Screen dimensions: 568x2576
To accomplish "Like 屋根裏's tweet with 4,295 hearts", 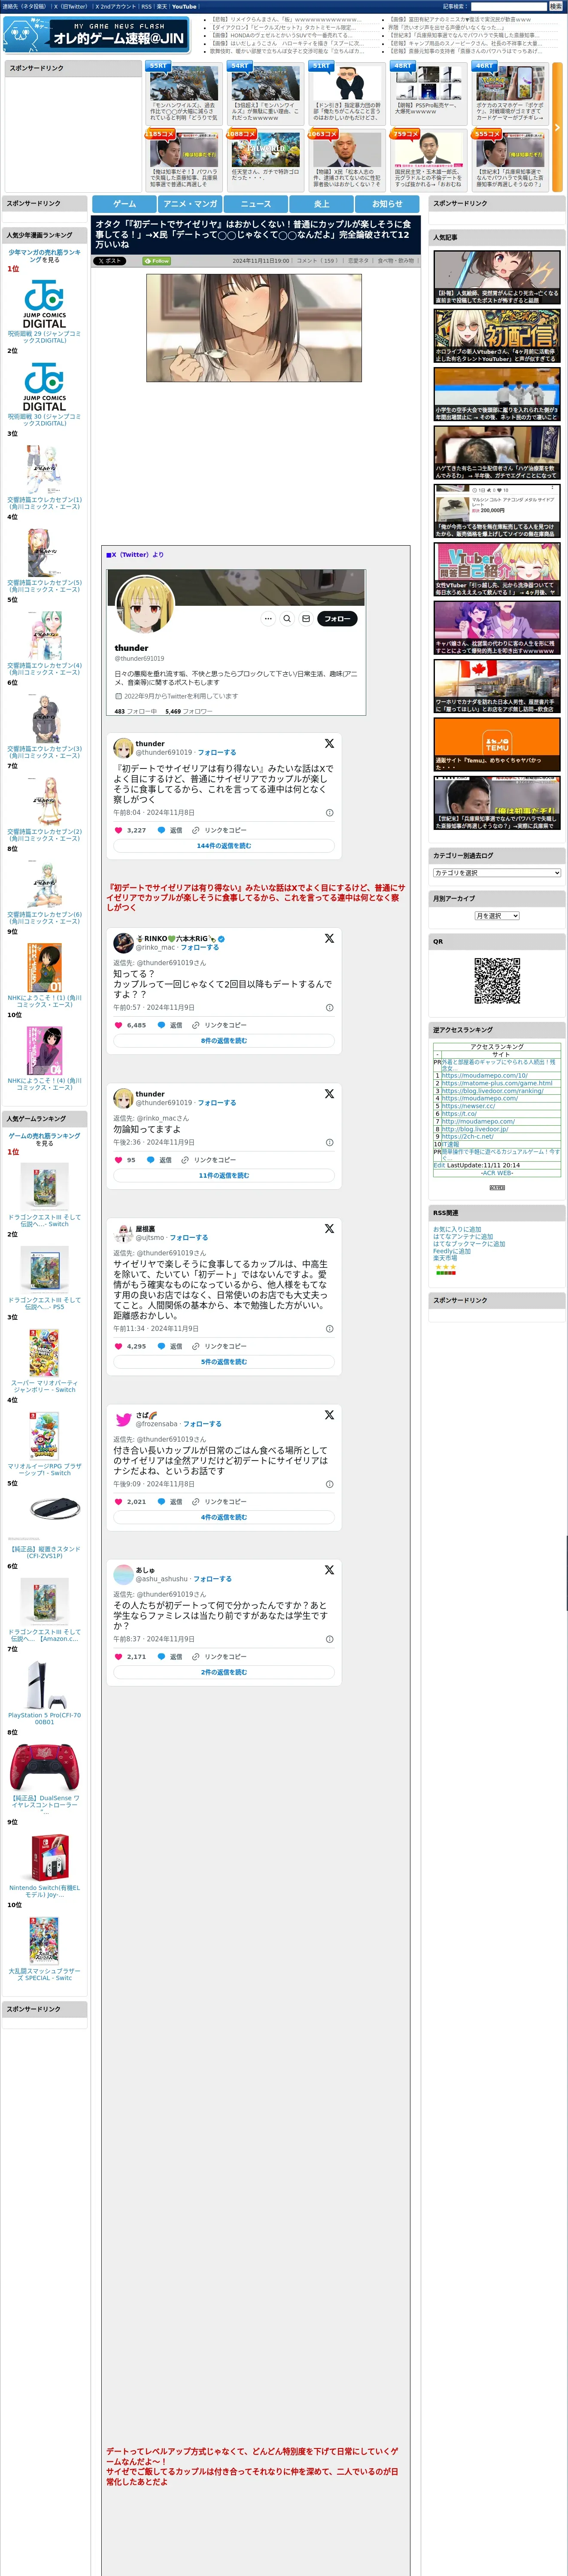I will (x=118, y=1346).
